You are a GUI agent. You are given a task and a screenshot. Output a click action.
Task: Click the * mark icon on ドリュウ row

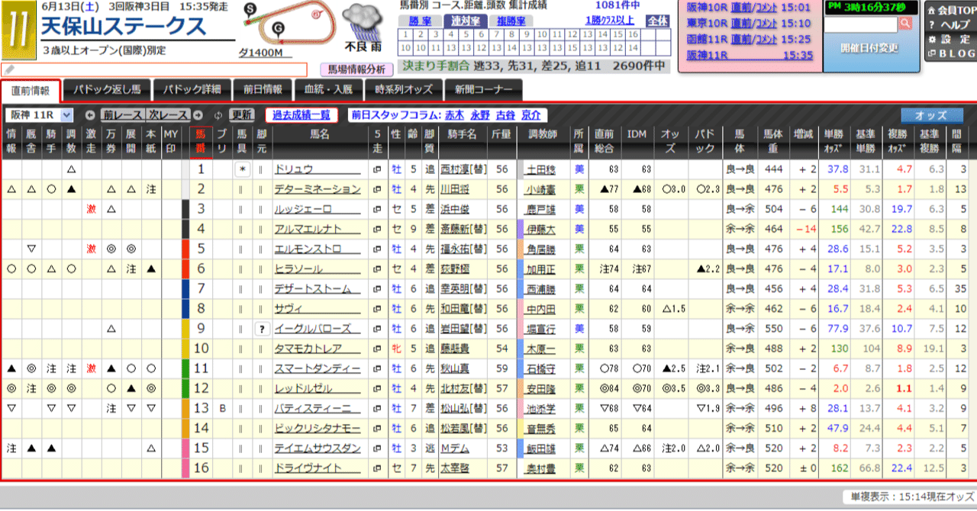pyautogui.click(x=243, y=169)
